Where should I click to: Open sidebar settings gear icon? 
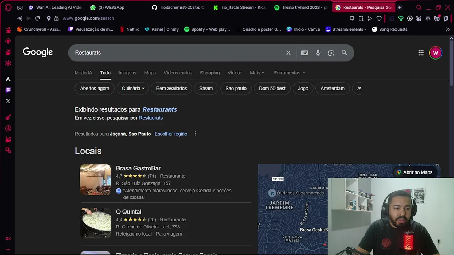(8, 151)
